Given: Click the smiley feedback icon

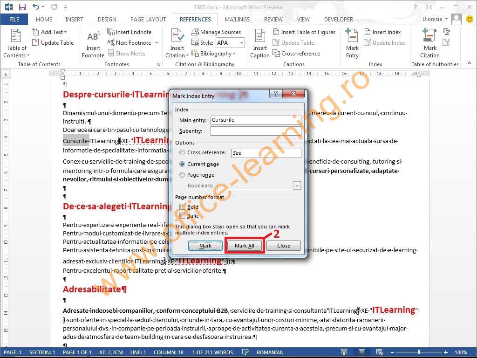Looking at the screenshot, I should (470, 19).
